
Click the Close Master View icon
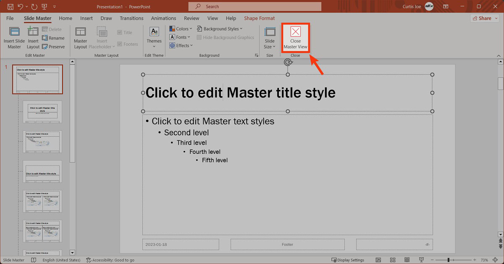tap(295, 32)
